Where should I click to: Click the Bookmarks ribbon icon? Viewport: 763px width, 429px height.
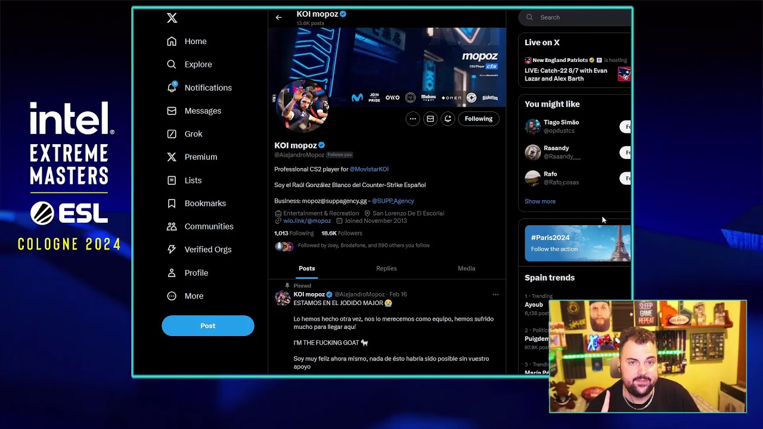[x=172, y=203]
